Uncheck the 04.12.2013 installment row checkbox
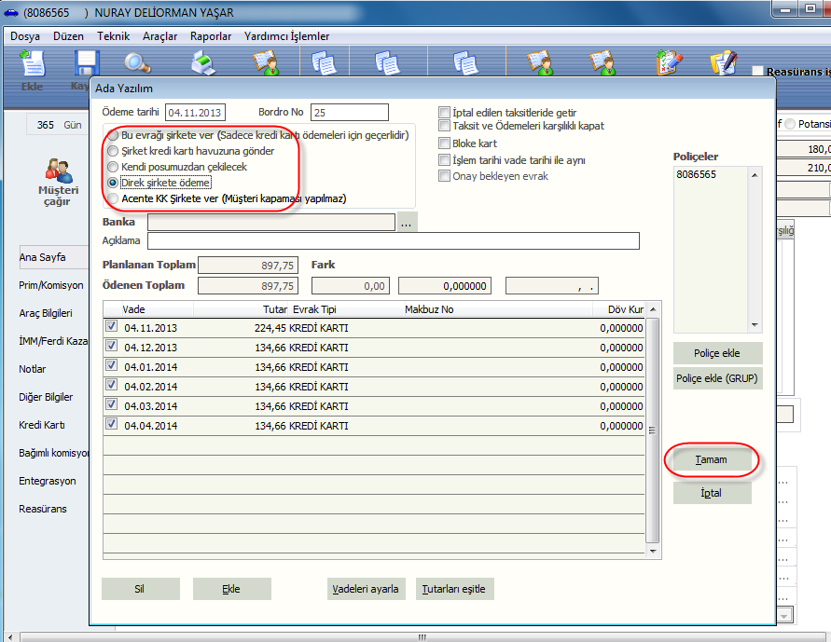 (112, 347)
